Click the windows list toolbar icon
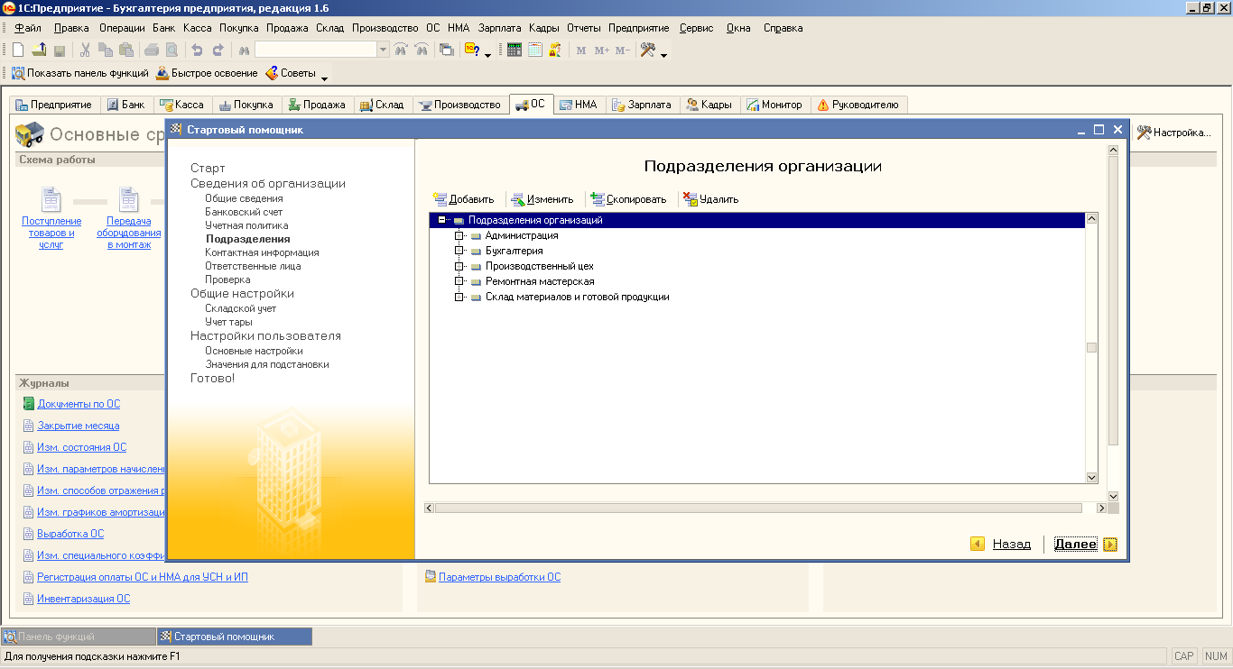This screenshot has width=1233, height=669. point(447,50)
